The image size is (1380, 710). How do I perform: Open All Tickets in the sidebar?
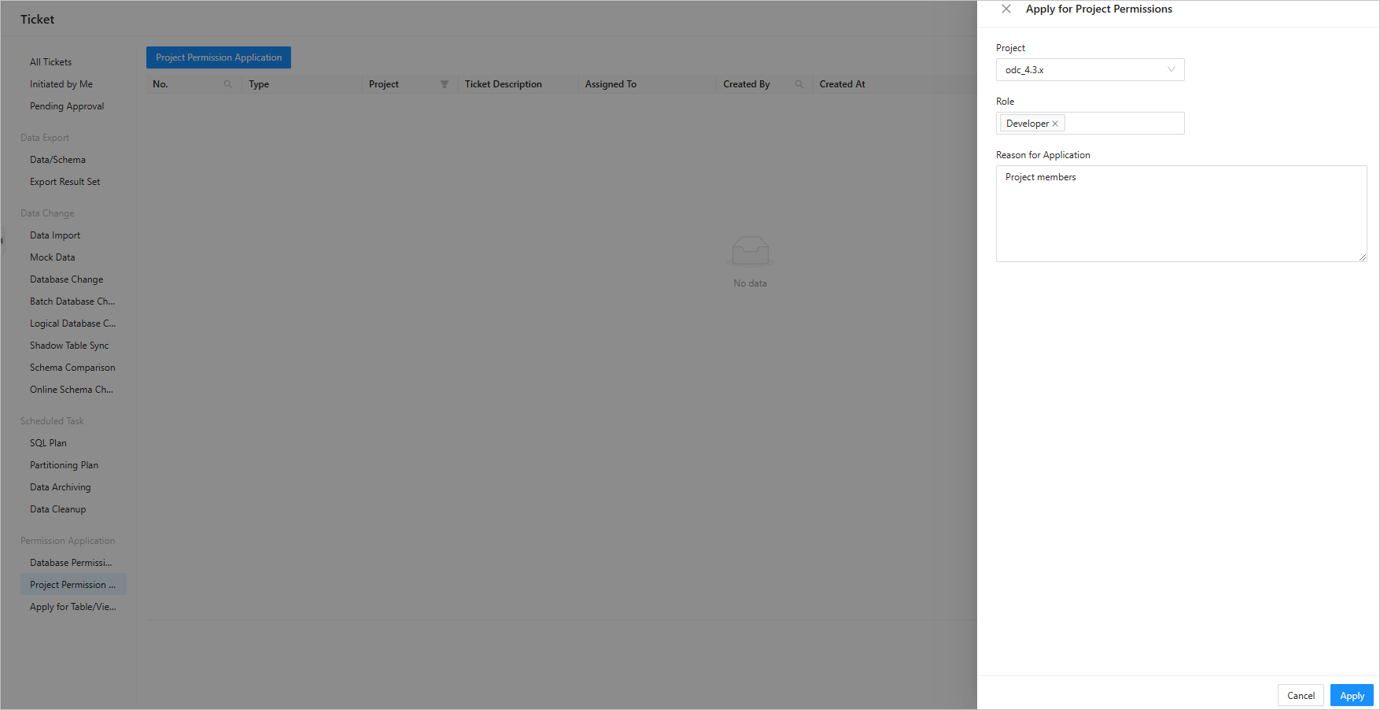coord(51,62)
